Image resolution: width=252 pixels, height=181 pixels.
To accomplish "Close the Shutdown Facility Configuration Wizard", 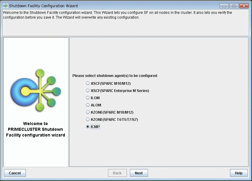I will [244, 6].
